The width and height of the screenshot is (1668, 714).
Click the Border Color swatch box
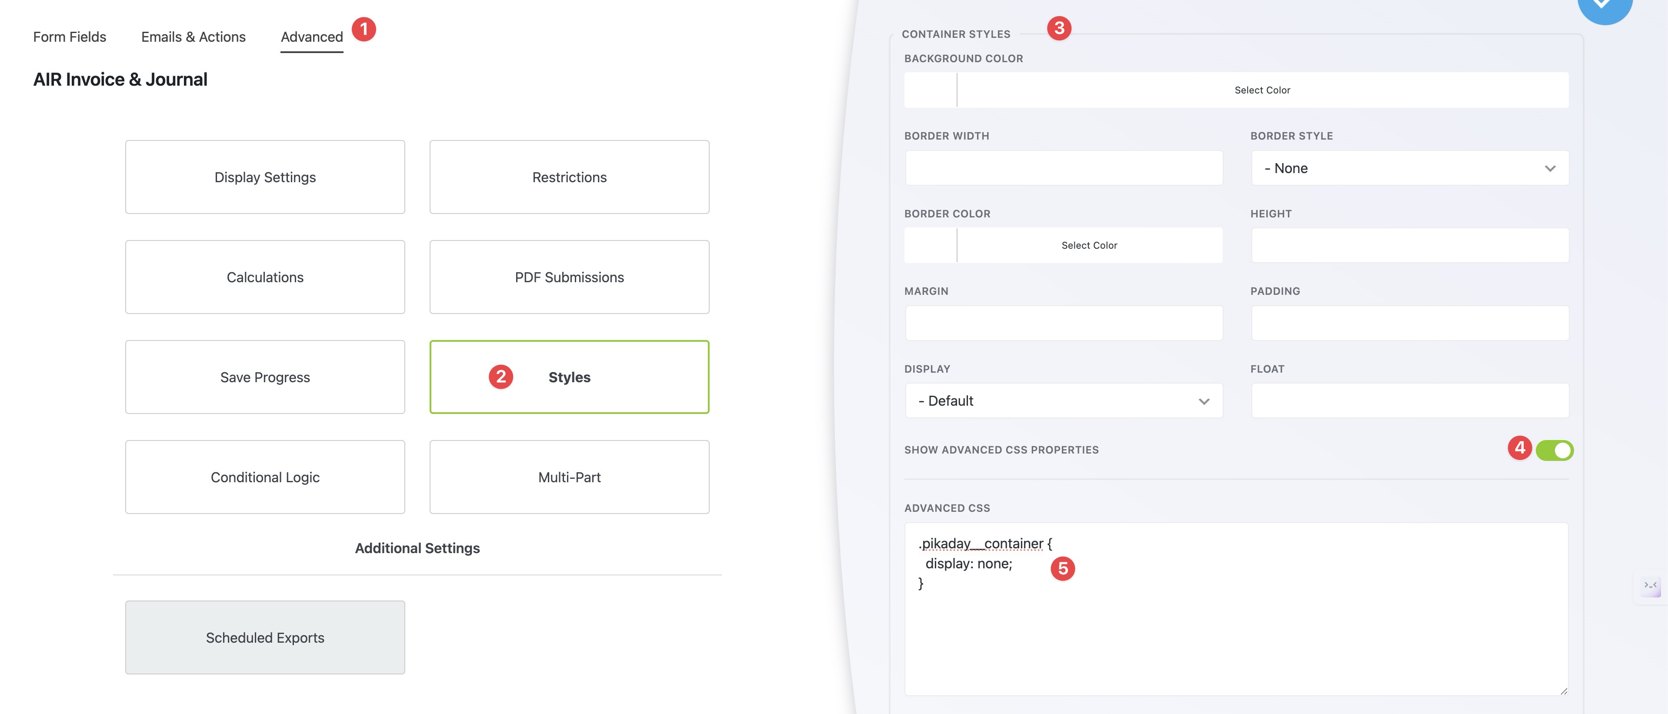click(931, 245)
